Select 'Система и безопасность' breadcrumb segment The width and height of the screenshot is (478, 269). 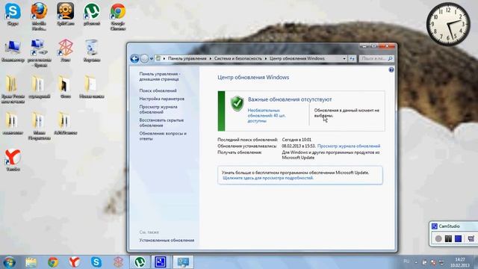click(x=238, y=58)
